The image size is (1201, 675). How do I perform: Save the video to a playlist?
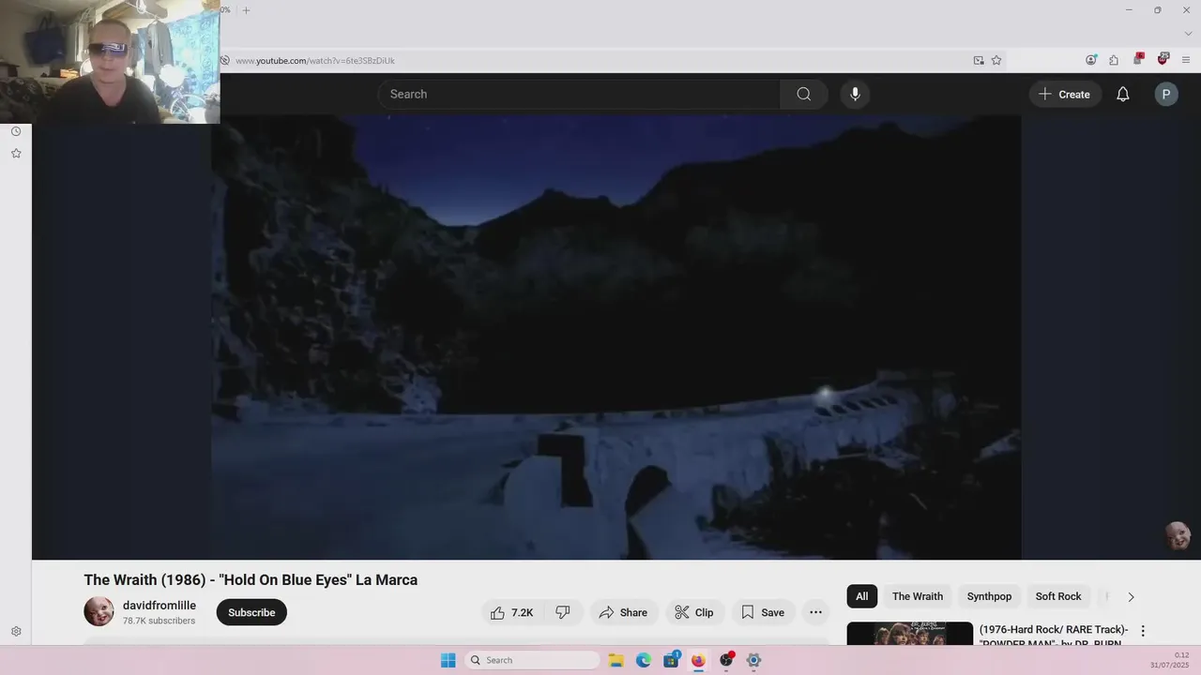(763, 612)
